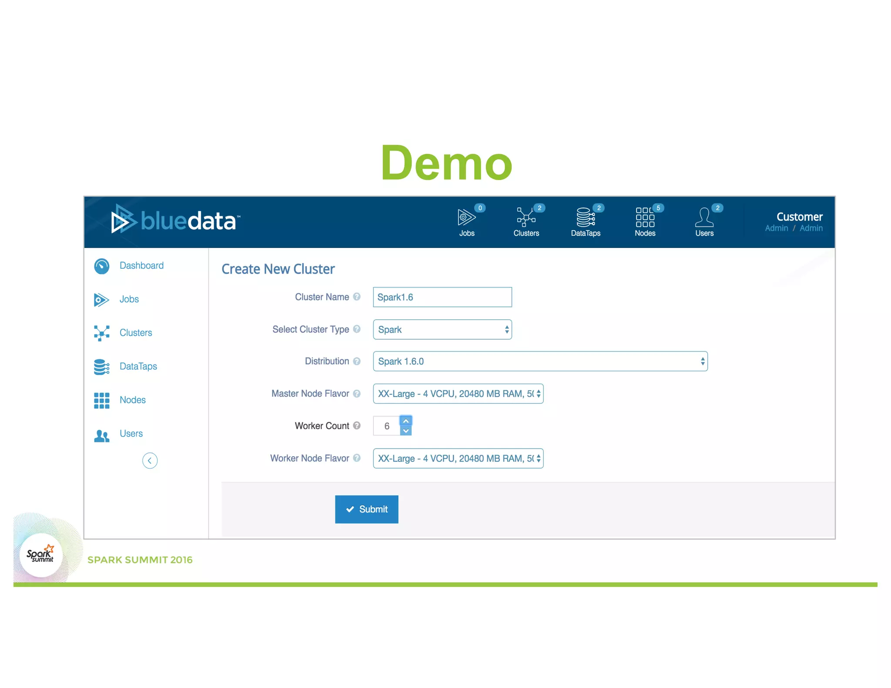Click the Jobs icon in sidebar
Viewport: 891px width, 688px height.
point(101,300)
